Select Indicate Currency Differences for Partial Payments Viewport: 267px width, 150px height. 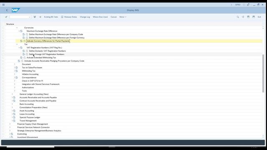click(x=48, y=41)
